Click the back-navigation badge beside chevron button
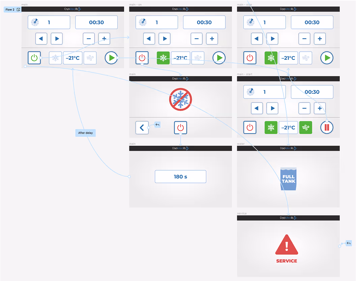This screenshot has width=356, height=281. [157, 125]
